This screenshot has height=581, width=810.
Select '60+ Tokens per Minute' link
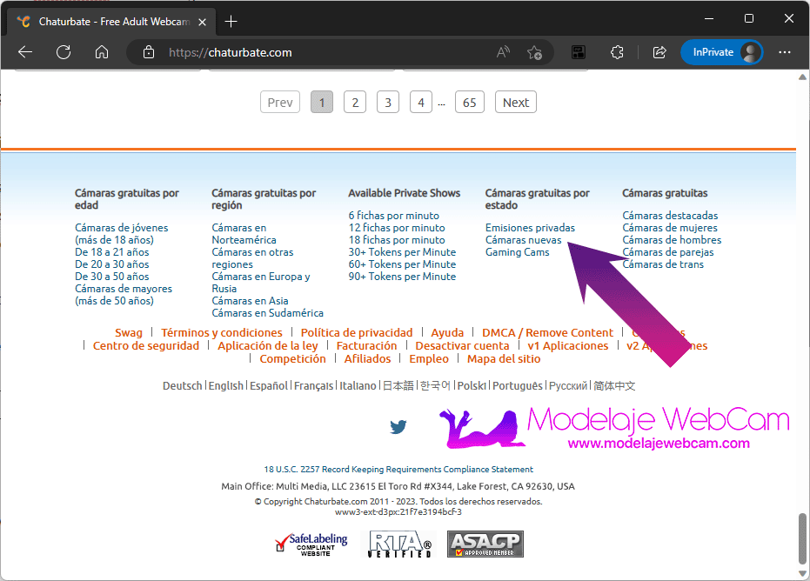[403, 264]
